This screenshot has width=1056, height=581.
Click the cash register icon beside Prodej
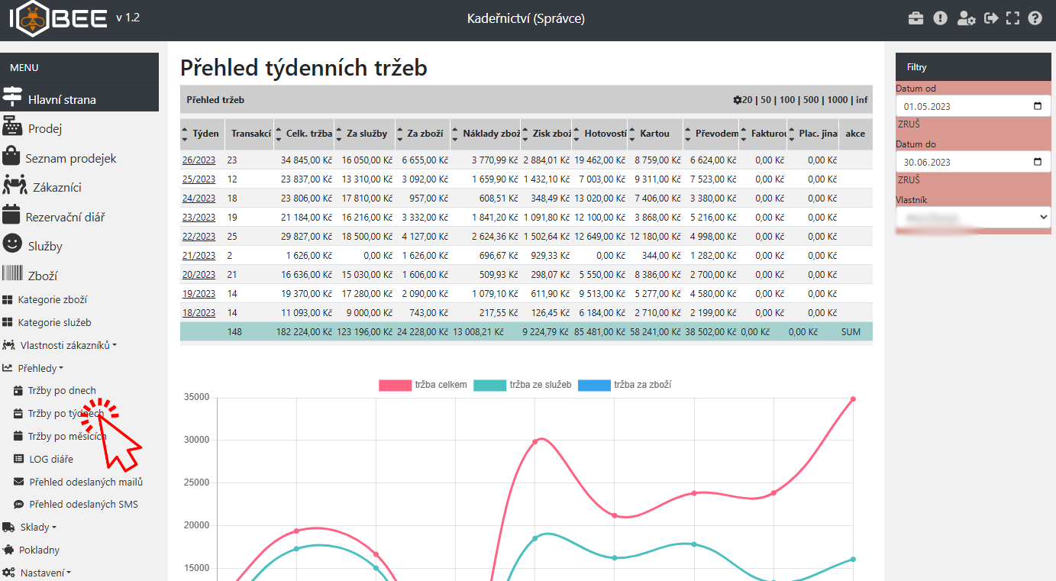[11, 127]
